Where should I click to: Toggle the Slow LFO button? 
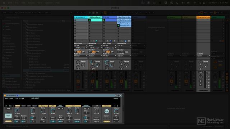point(53,118)
